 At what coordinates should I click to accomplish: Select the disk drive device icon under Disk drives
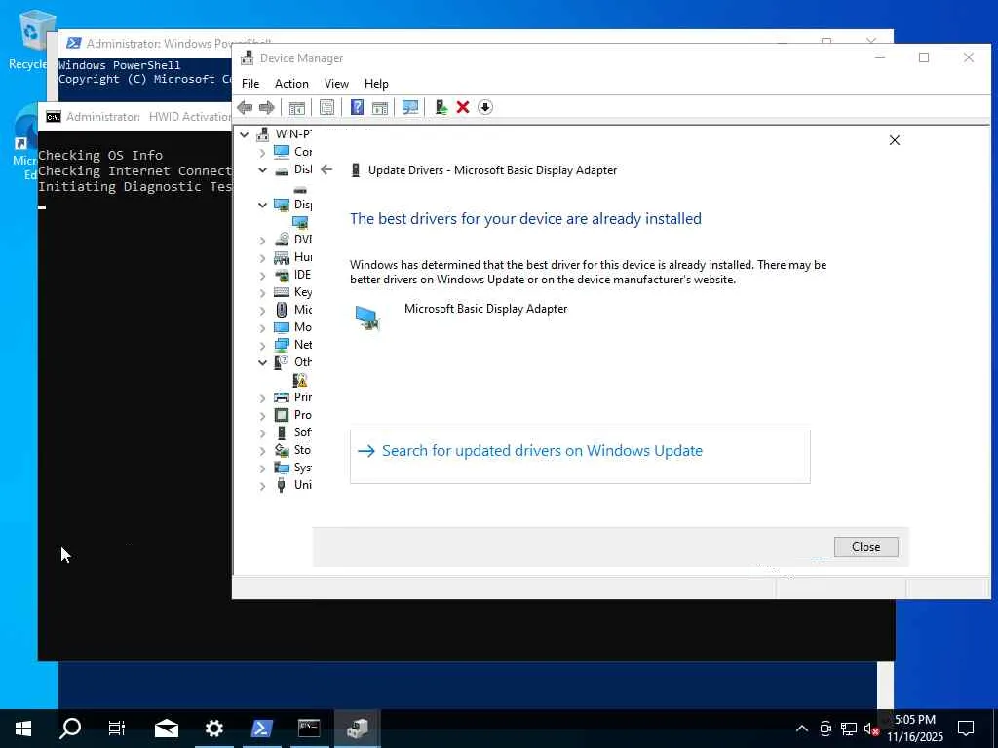click(300, 190)
